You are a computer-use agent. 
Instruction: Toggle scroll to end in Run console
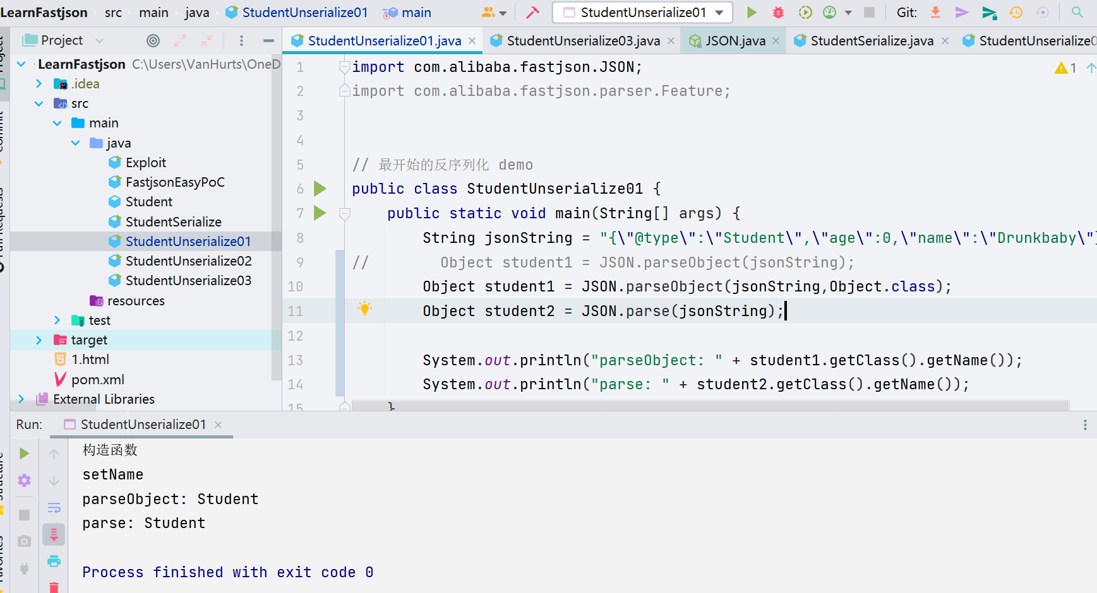(54, 535)
